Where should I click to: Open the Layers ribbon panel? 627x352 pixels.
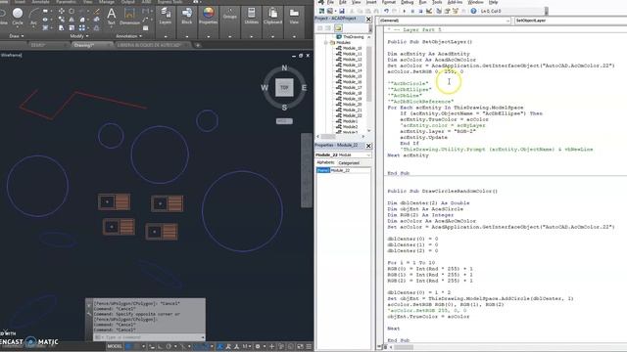coord(166,16)
